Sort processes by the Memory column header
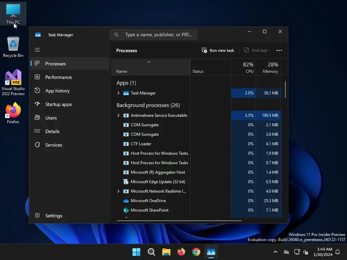 pyautogui.click(x=268, y=67)
